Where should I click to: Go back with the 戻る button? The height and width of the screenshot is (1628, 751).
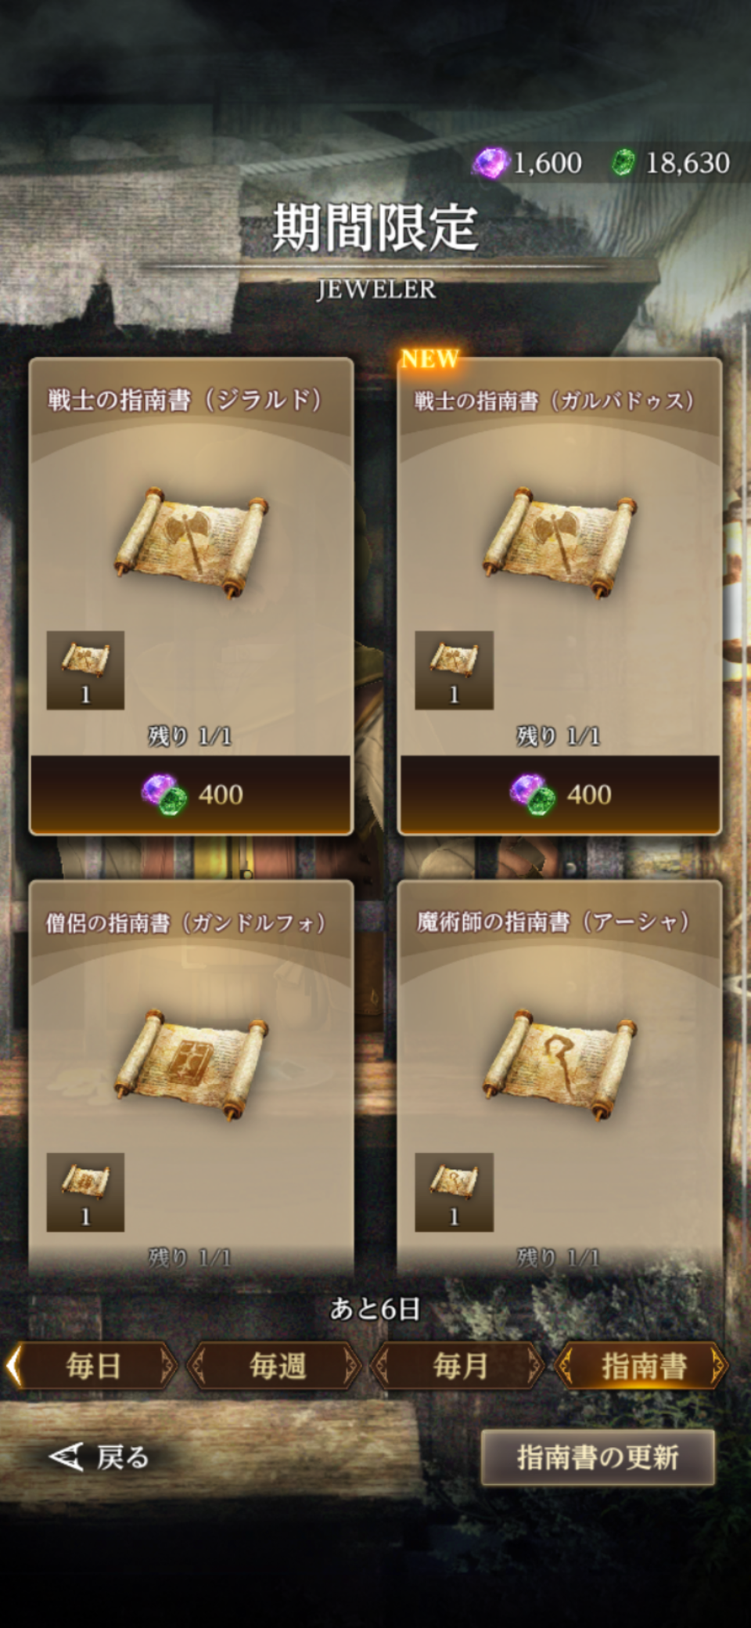pyautogui.click(x=99, y=1457)
